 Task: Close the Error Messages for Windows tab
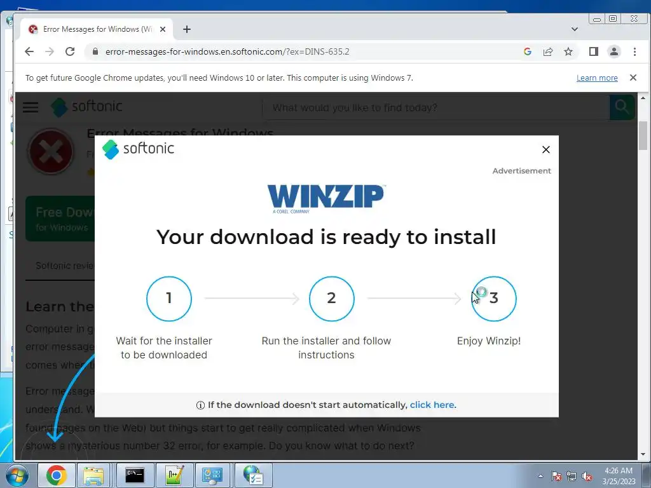pos(163,29)
